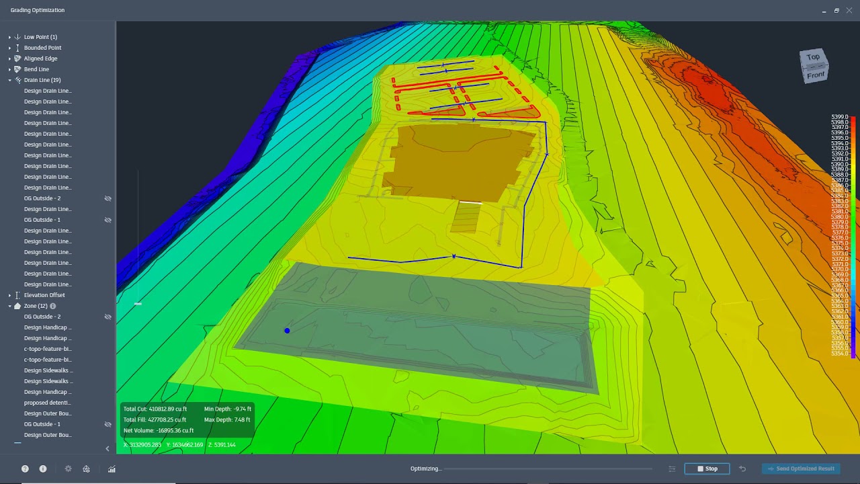The image size is (860, 484).
Task: Show the hidden OG Outside - 1 drain line
Action: [107, 220]
